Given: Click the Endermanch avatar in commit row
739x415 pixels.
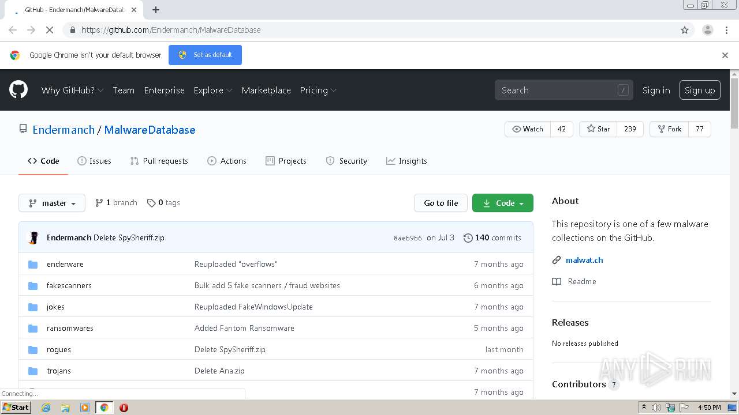Looking at the screenshot, I should [x=34, y=237].
